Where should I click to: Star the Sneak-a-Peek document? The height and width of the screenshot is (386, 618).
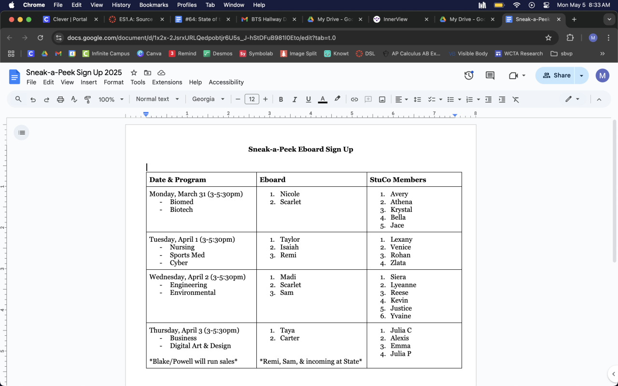tap(134, 72)
